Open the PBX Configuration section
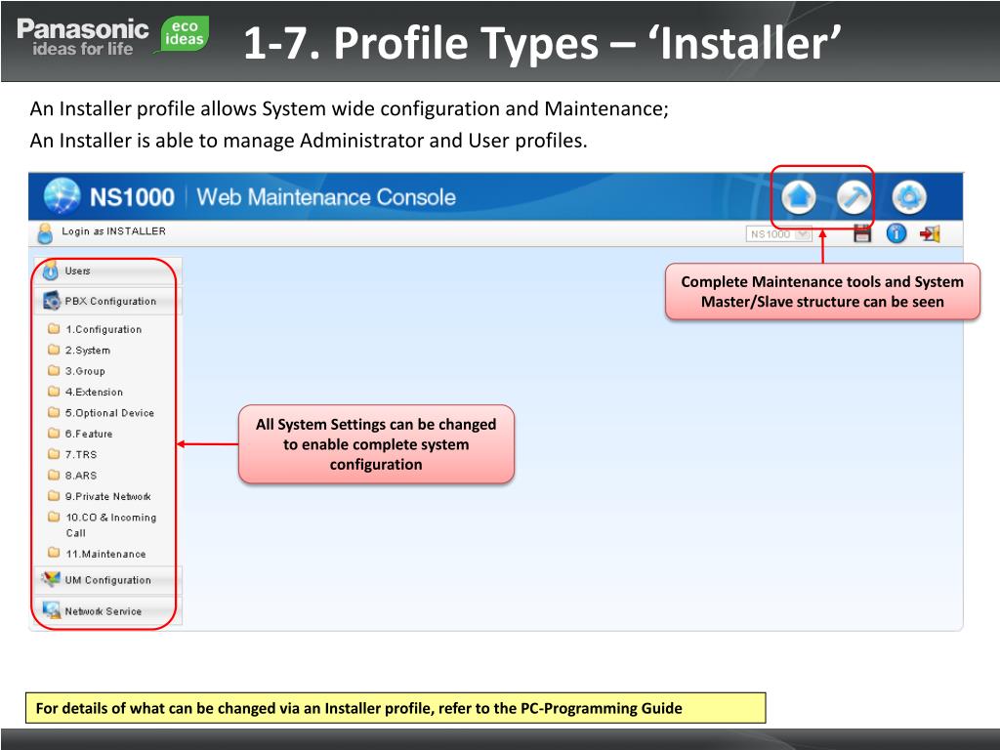The width and height of the screenshot is (1000, 750). [107, 301]
